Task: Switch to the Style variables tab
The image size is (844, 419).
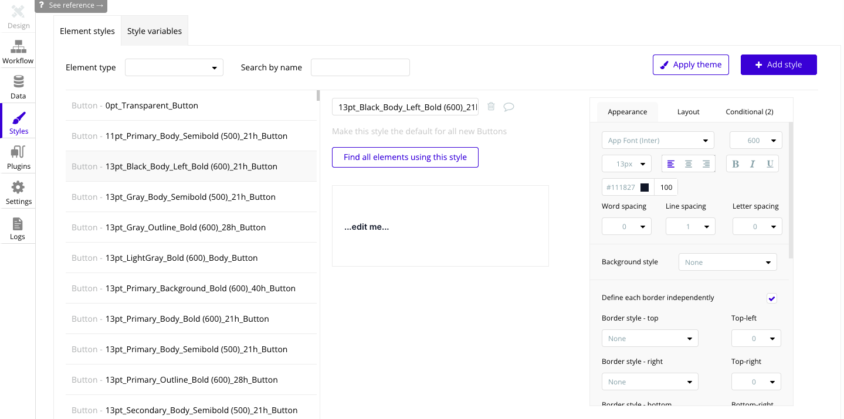Action: click(x=154, y=31)
